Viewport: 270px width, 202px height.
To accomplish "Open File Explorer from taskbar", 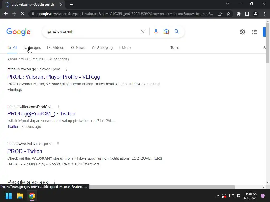I will click(x=20, y=196).
